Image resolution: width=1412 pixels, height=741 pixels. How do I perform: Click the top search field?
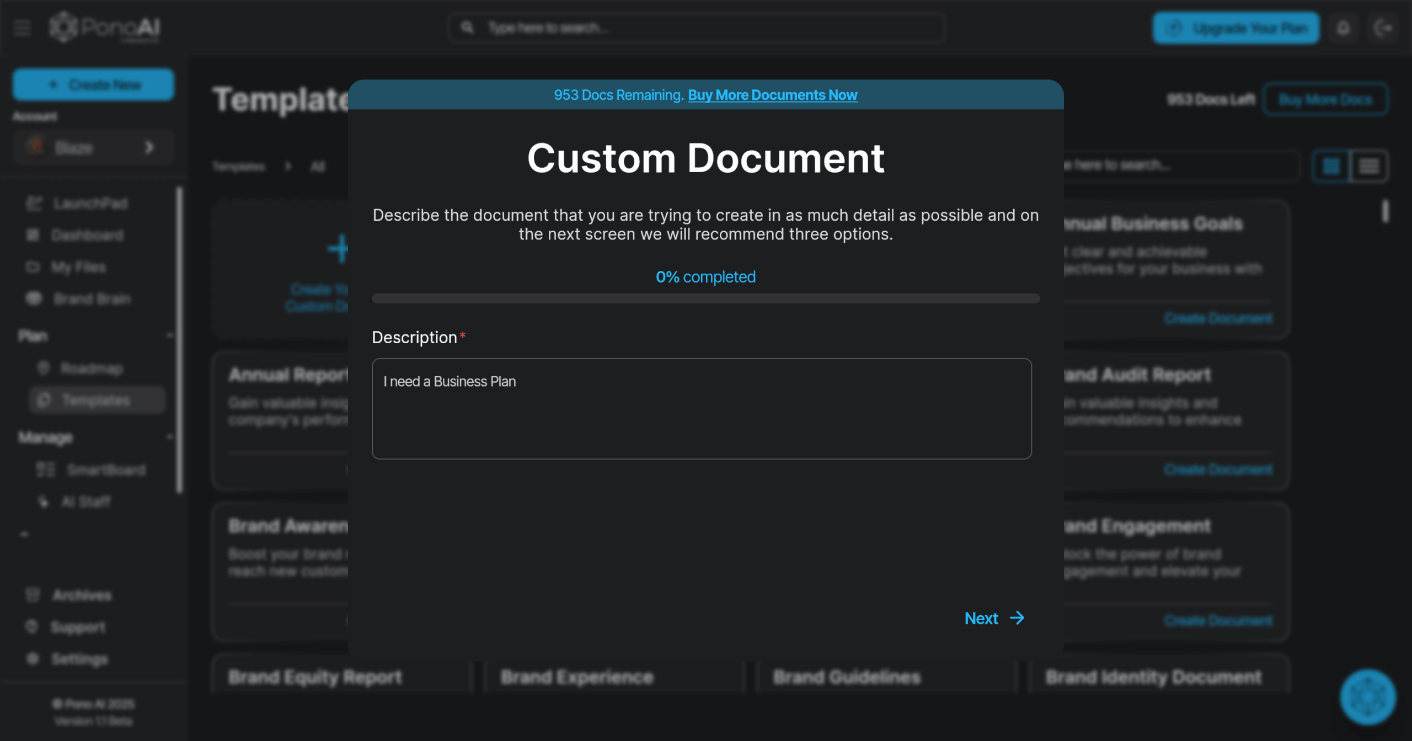[697, 28]
